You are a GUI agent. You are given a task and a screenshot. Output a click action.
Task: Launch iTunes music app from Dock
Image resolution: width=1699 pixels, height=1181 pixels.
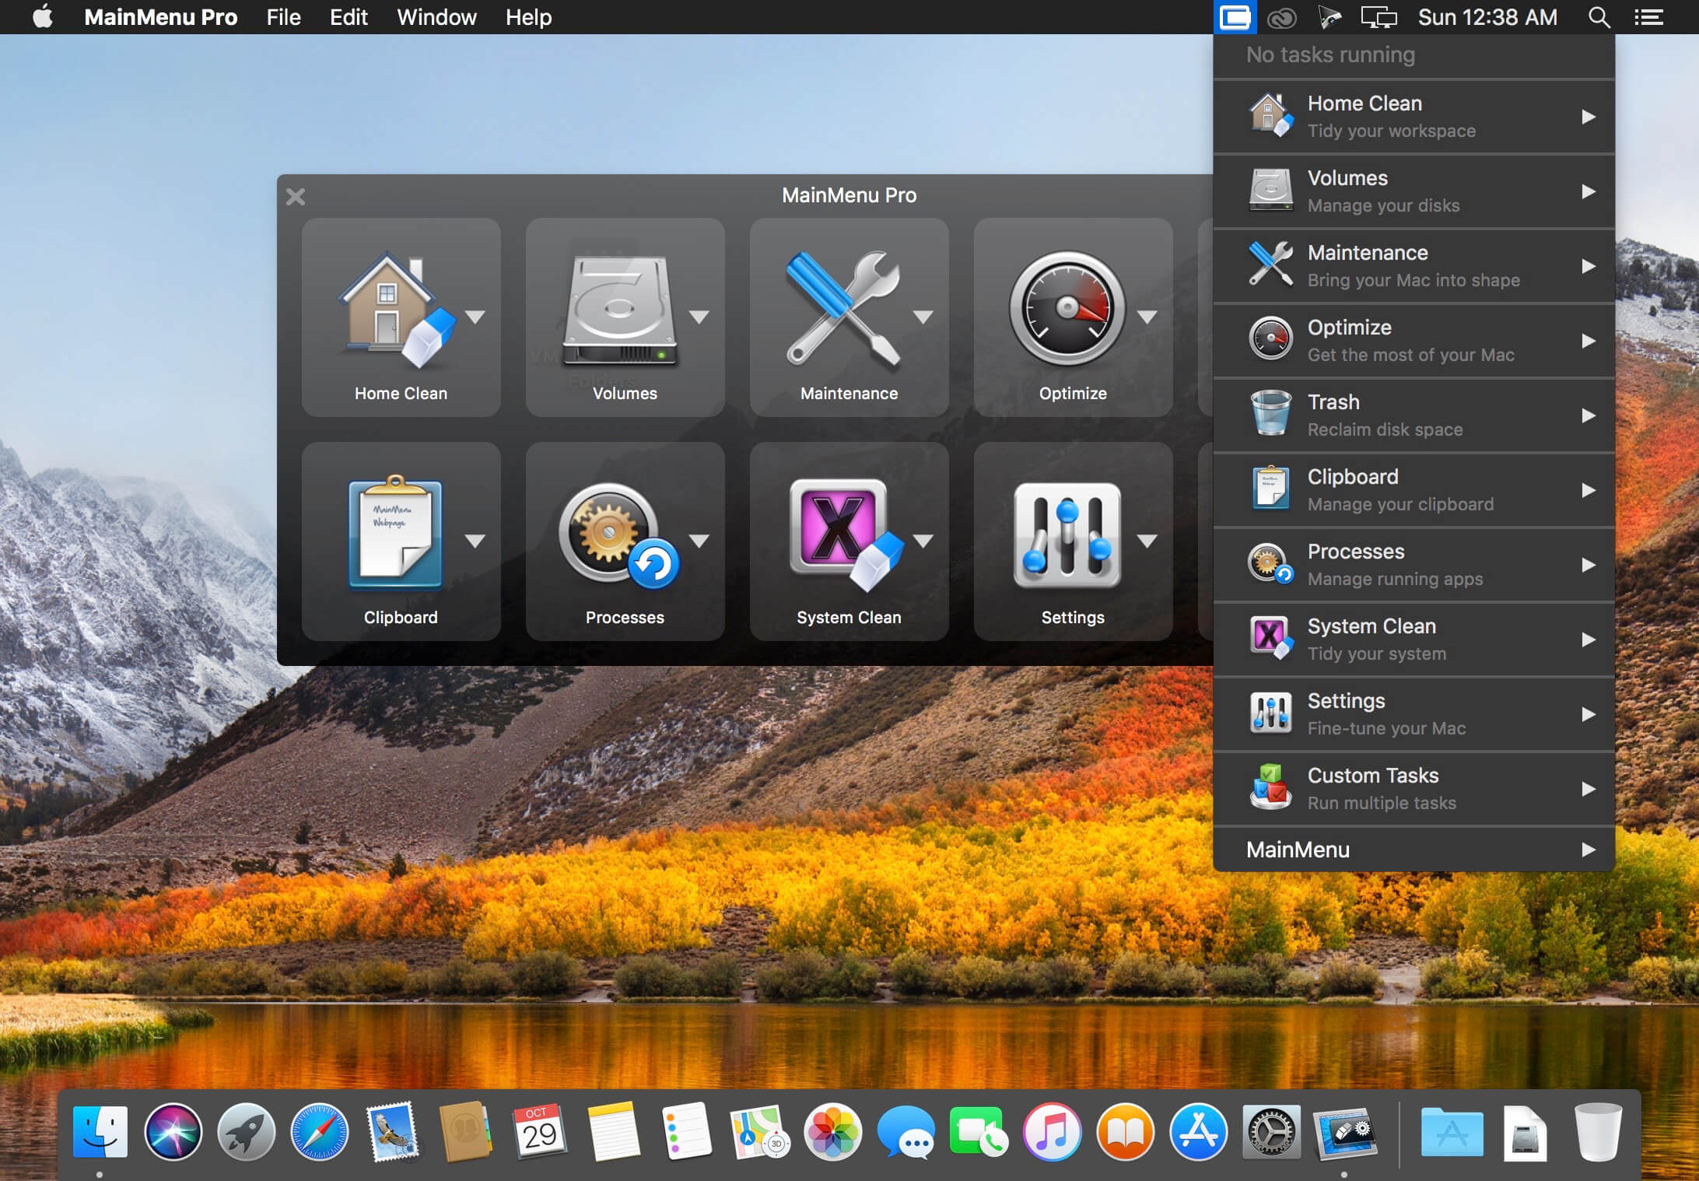(x=1052, y=1131)
